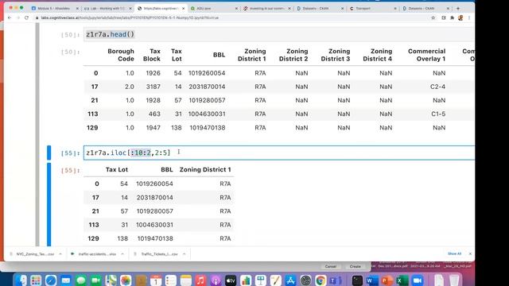
Task: Go back using the browser back arrow
Action: tap(10, 17)
